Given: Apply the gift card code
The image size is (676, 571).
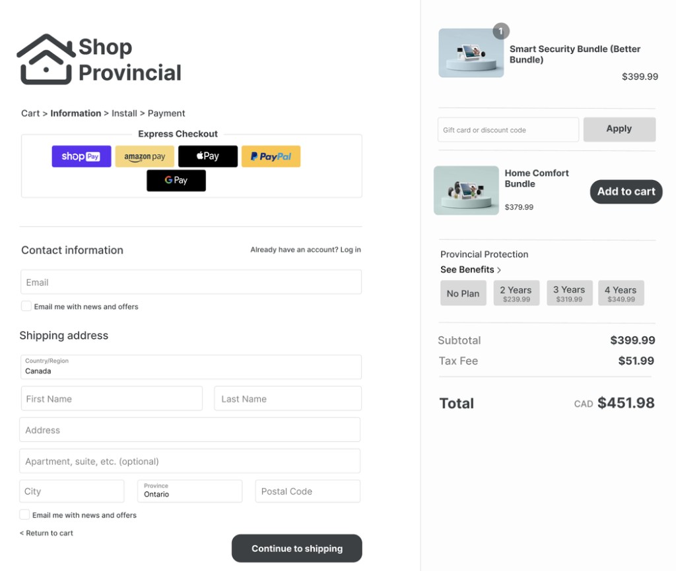Looking at the screenshot, I should pyautogui.click(x=619, y=129).
